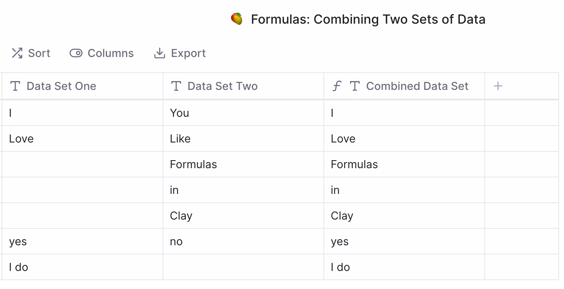The width and height of the screenshot is (564, 289).
Task: Click the mango emoji beside the title
Action: tap(237, 19)
